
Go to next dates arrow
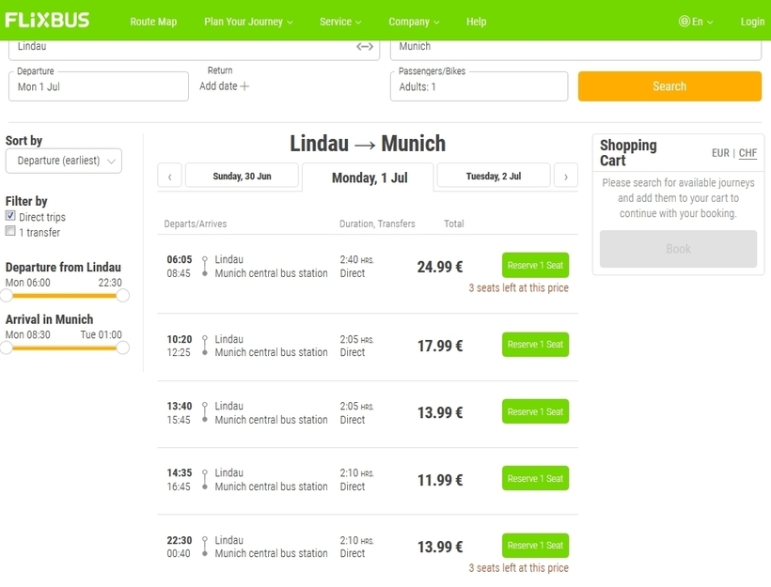pos(566,177)
